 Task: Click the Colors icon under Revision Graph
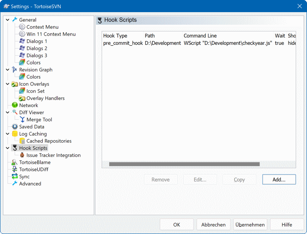[22, 77]
